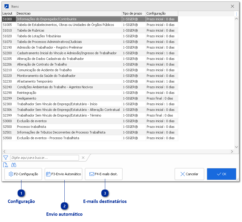This screenshot has height=222, width=242.
Task: Click the Configuração caption link
Action: point(21,201)
